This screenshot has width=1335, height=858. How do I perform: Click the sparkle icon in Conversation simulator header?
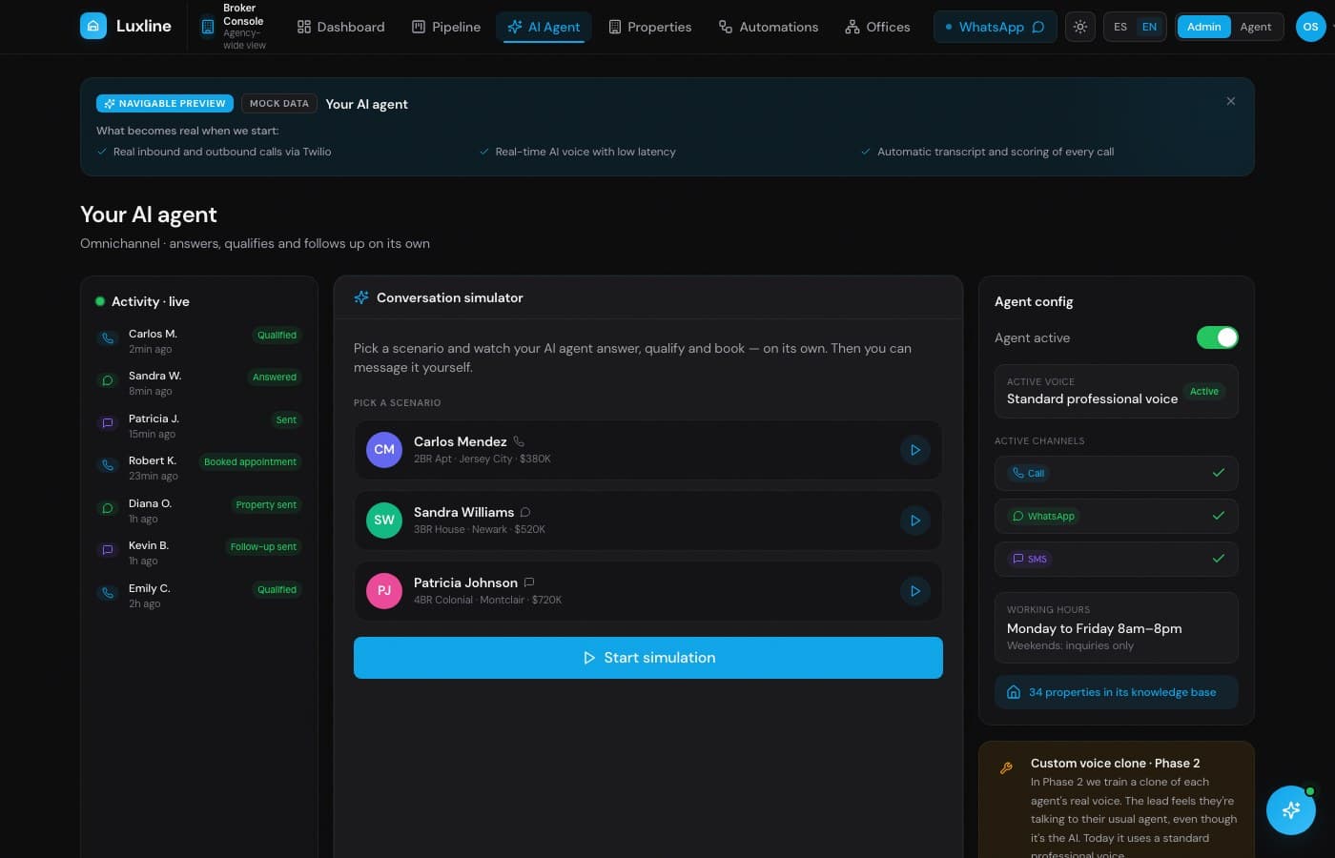click(361, 297)
